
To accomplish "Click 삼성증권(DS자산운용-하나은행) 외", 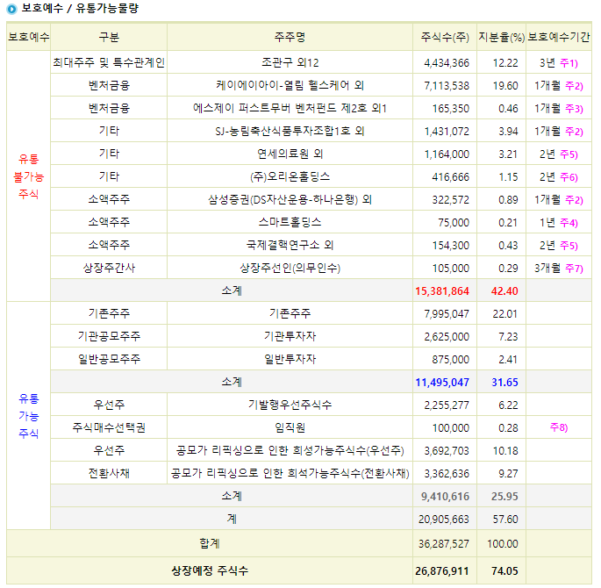I will (x=290, y=199).
